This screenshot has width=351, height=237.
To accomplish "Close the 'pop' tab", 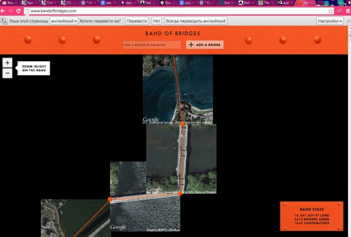I will (x=292, y=3).
